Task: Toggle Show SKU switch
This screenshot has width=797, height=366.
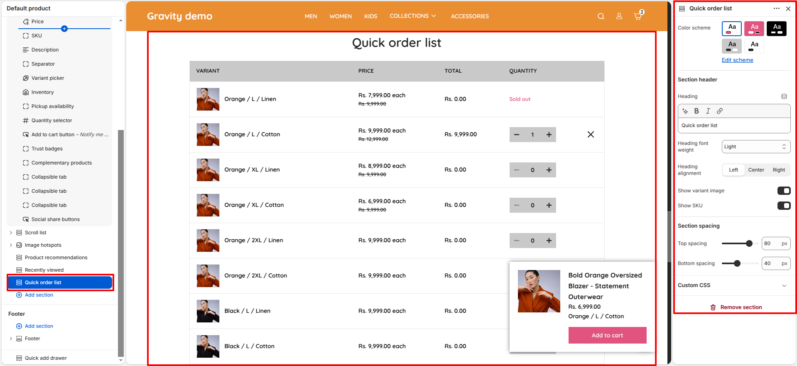Action: (x=784, y=206)
